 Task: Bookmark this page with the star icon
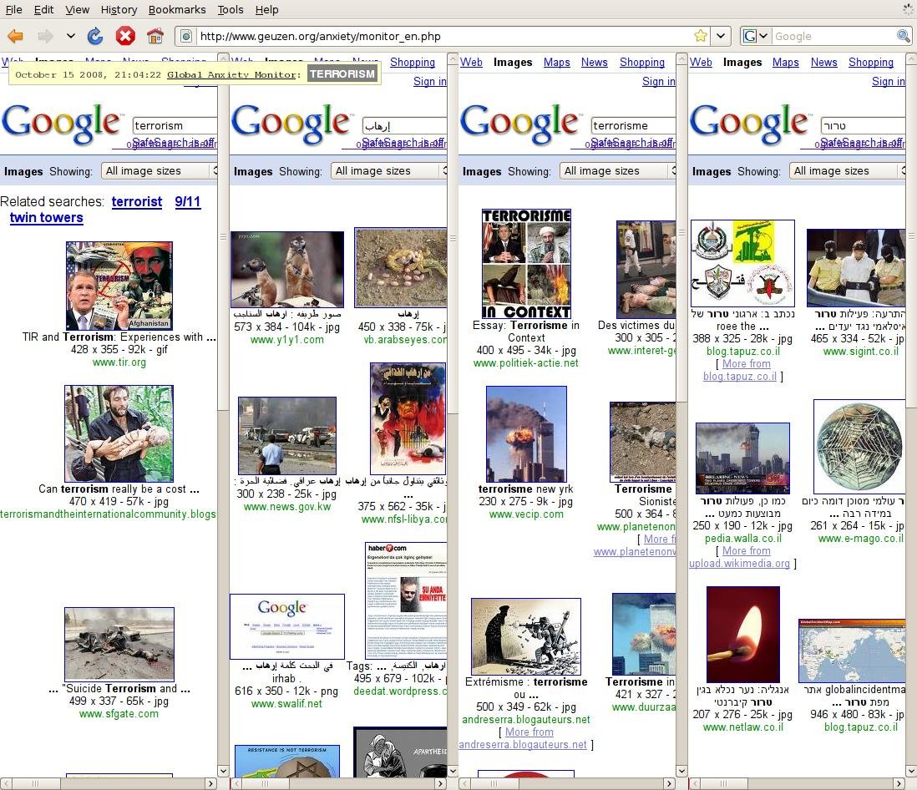click(x=701, y=36)
